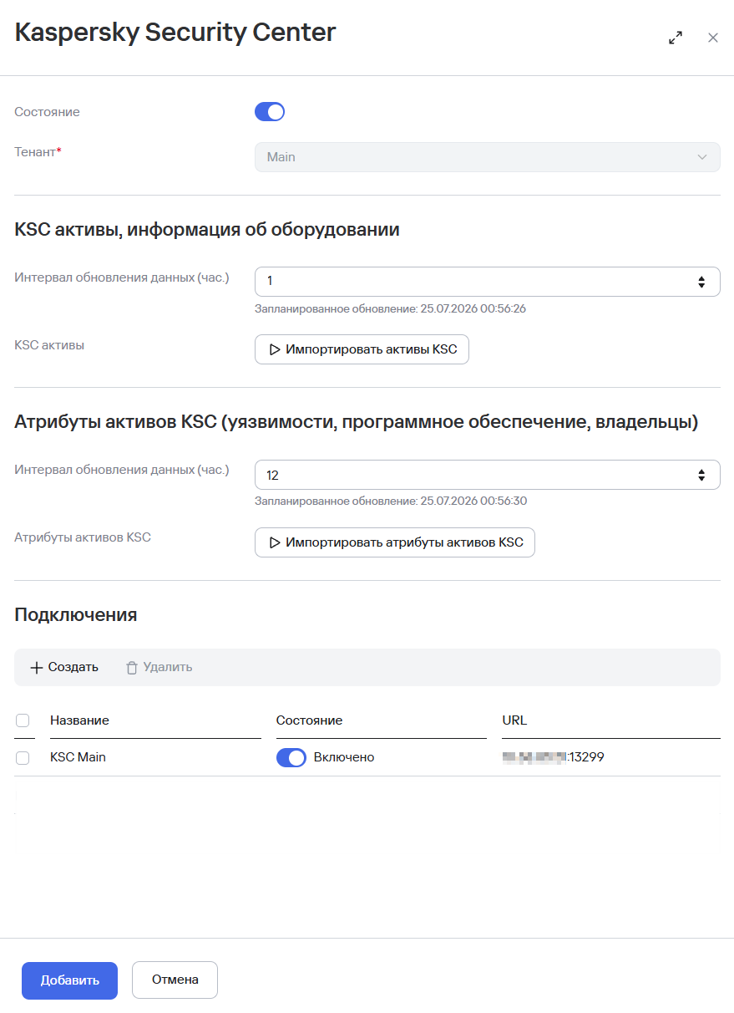
Task: Click Импортировать активы KSC button
Action: [x=362, y=349]
